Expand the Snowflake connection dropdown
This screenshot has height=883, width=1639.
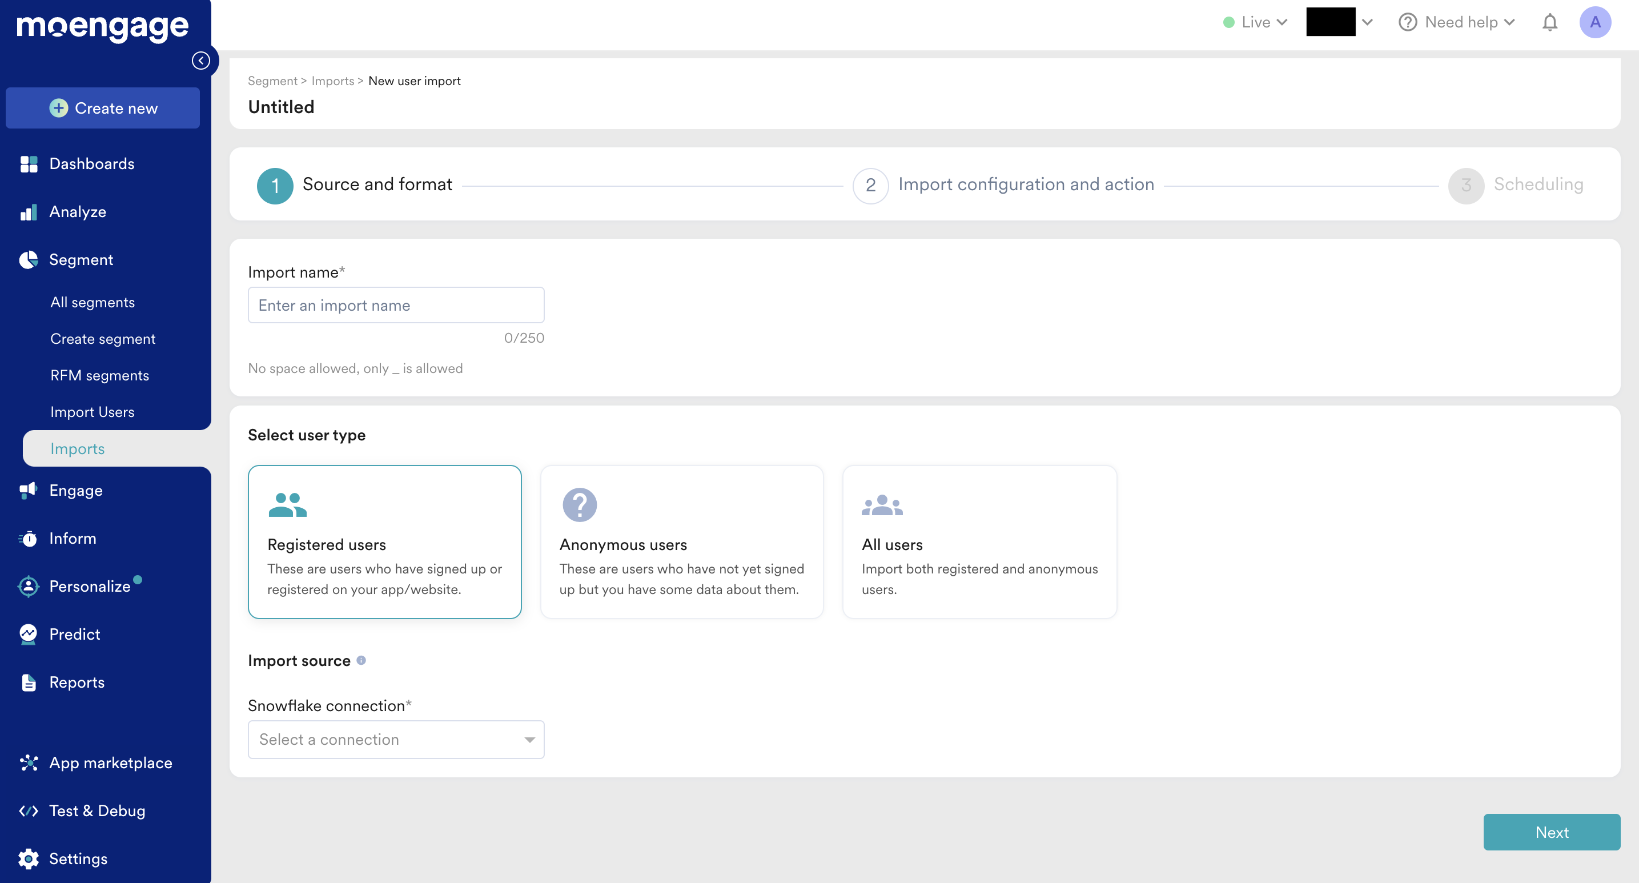pyautogui.click(x=396, y=739)
